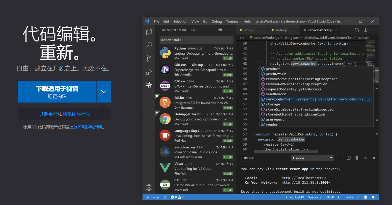This screenshot has width=392, height=205.
Task: Click the errors and warnings status indicator
Action: point(177,197)
